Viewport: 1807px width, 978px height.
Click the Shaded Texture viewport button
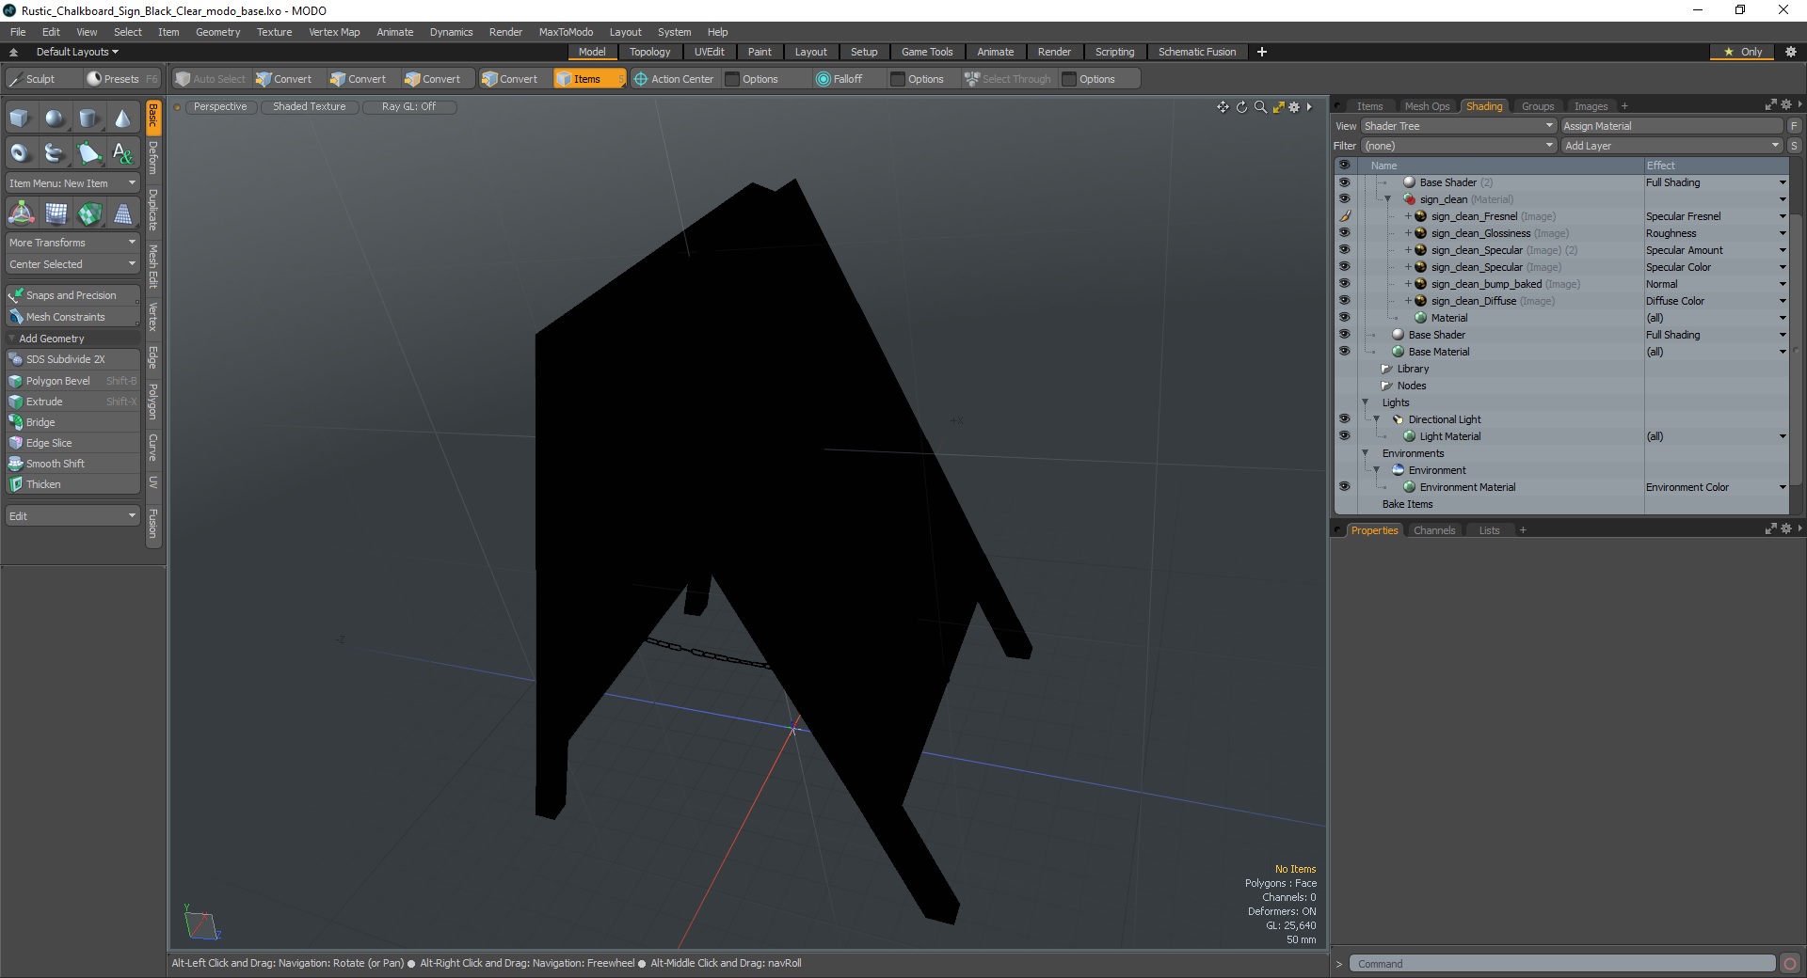(x=310, y=107)
